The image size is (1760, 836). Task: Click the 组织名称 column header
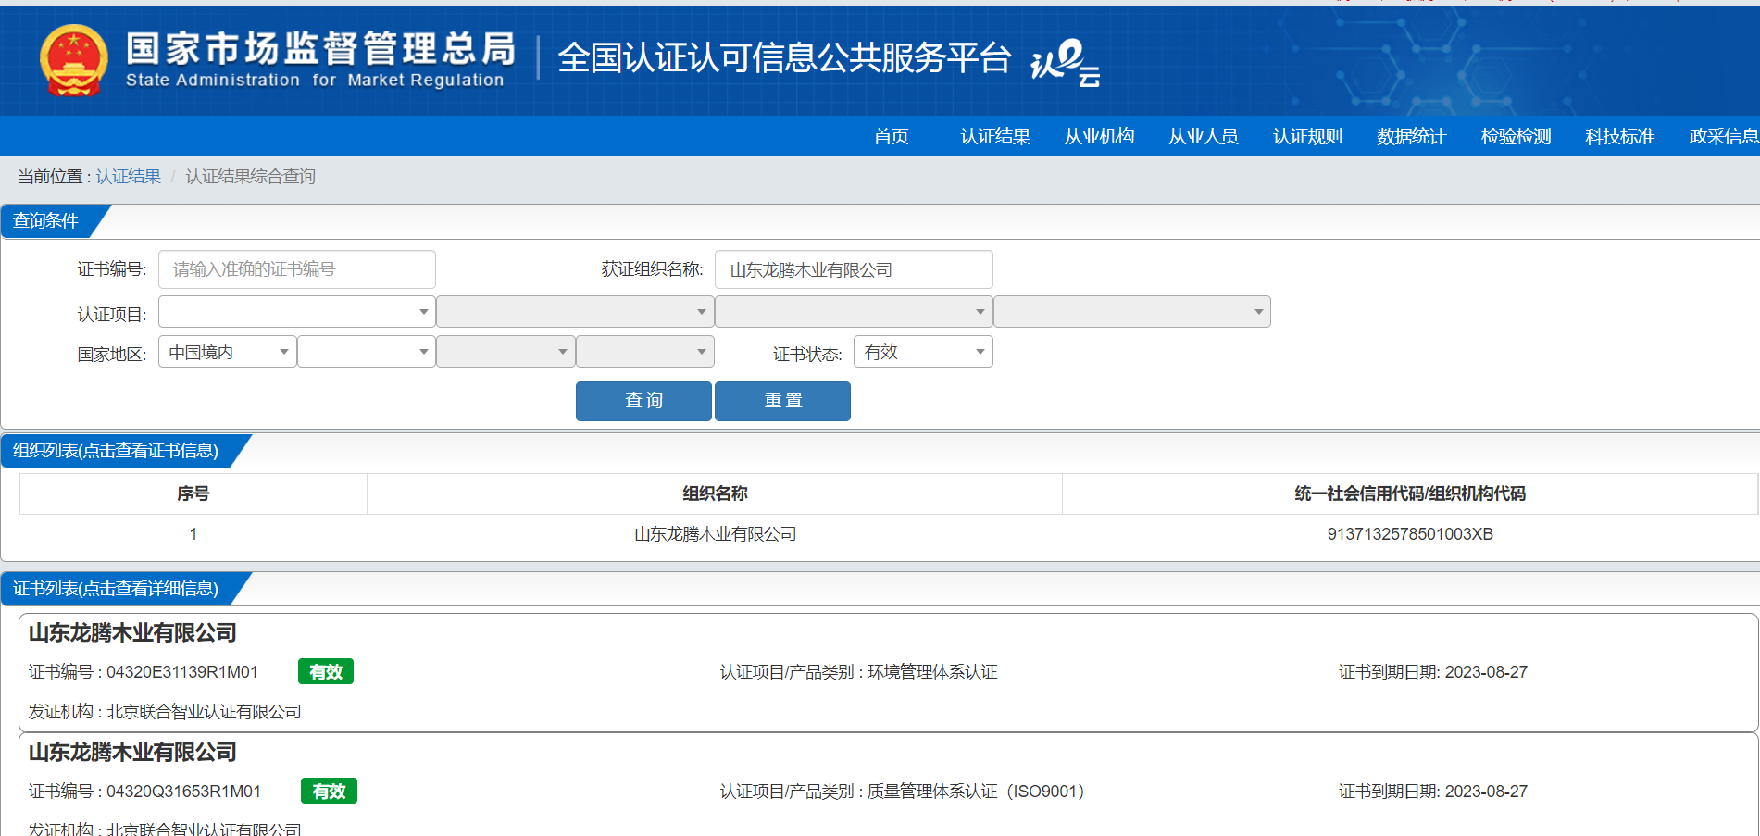(715, 493)
